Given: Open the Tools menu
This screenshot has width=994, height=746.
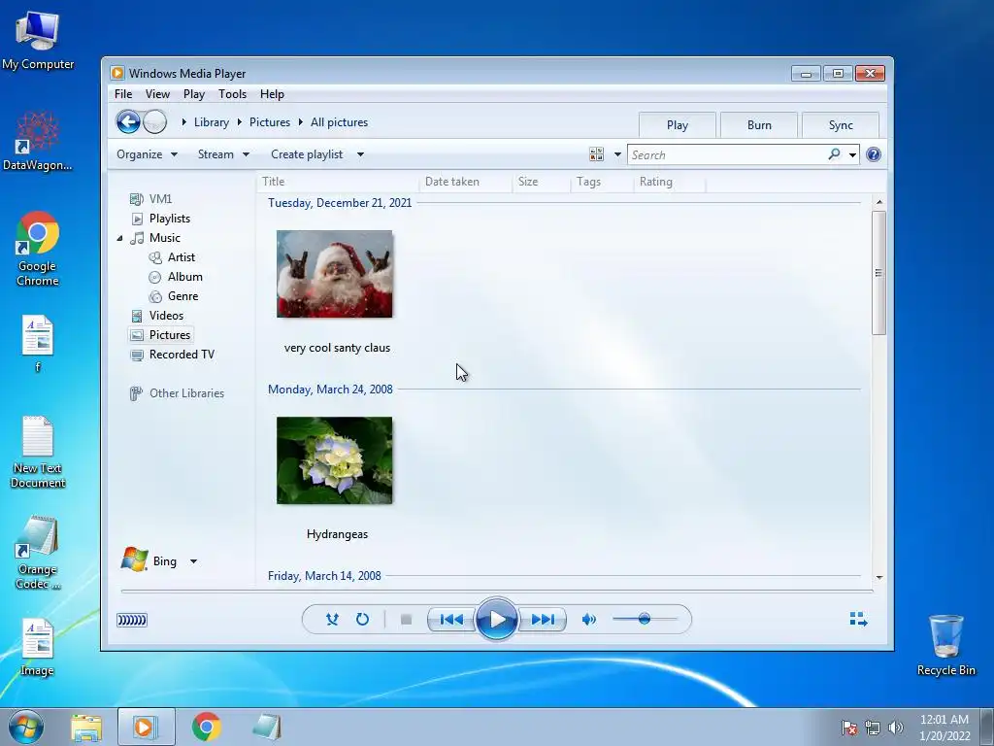Looking at the screenshot, I should pyautogui.click(x=232, y=94).
